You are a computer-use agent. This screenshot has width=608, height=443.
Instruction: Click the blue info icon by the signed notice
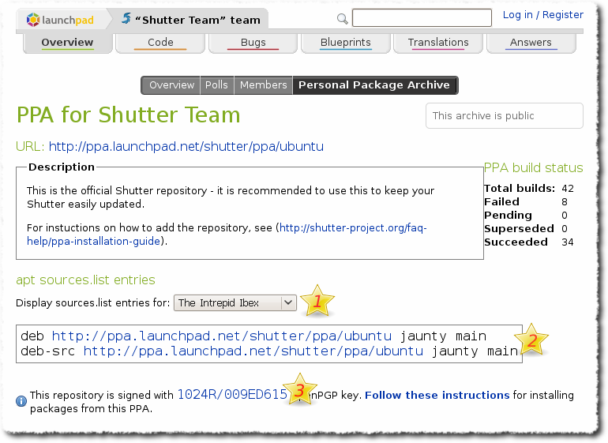click(x=21, y=400)
